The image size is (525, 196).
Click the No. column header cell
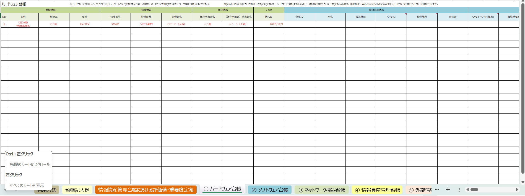[4, 17]
